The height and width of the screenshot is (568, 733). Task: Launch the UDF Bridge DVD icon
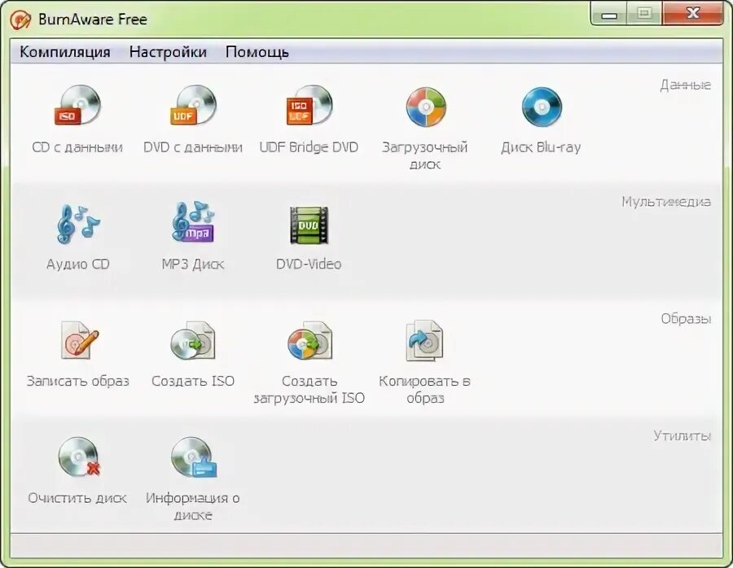[x=309, y=105]
